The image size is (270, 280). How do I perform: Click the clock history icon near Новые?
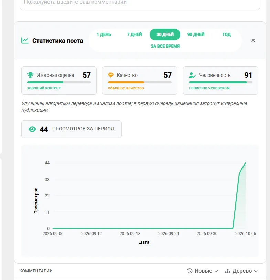pos(190,271)
